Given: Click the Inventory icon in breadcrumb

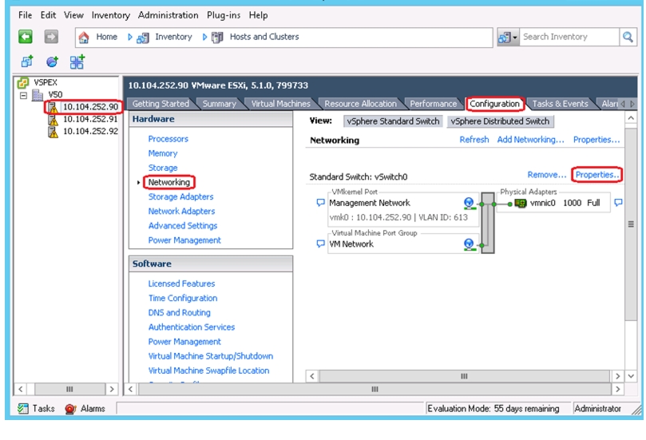Looking at the screenshot, I should pos(143,38).
